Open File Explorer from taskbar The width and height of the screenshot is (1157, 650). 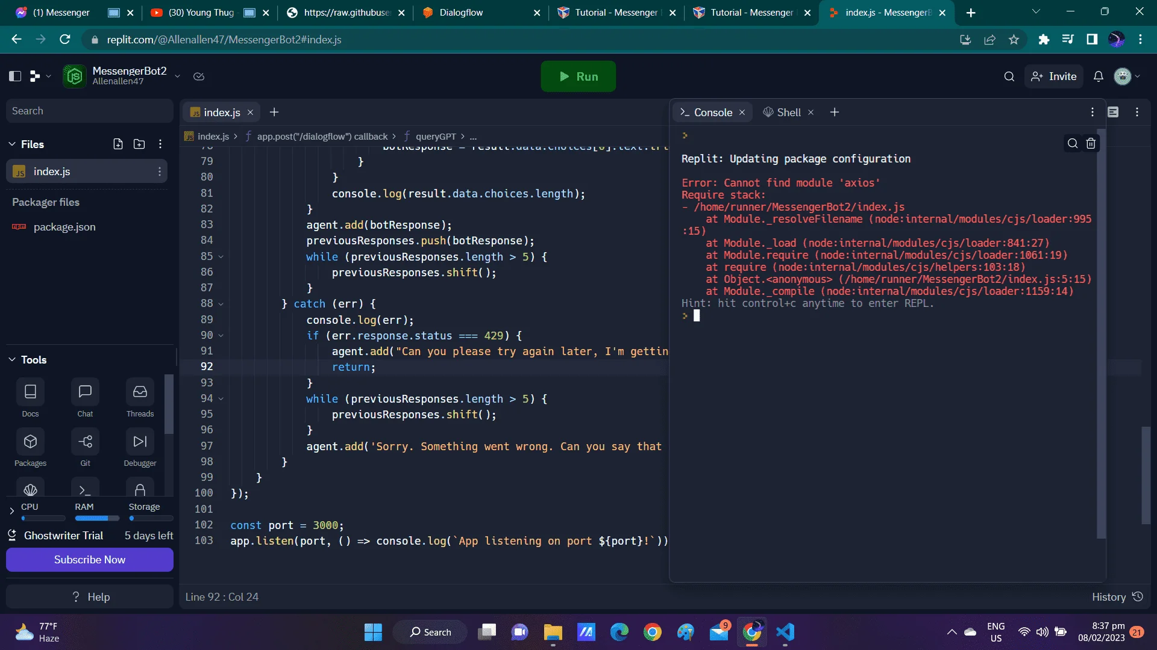pyautogui.click(x=553, y=632)
